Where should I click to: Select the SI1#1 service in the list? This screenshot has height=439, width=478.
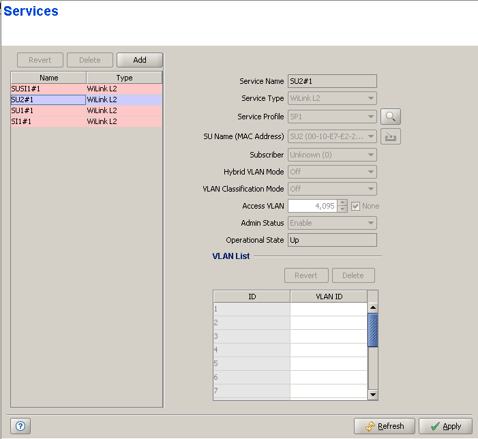click(x=48, y=121)
